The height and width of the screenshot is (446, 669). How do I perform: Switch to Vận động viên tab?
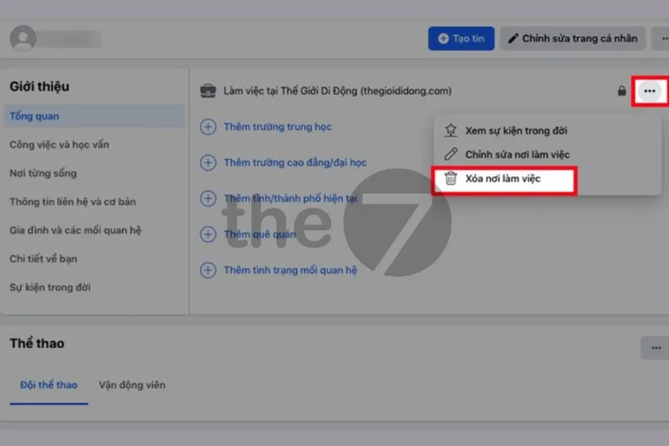[x=132, y=385]
